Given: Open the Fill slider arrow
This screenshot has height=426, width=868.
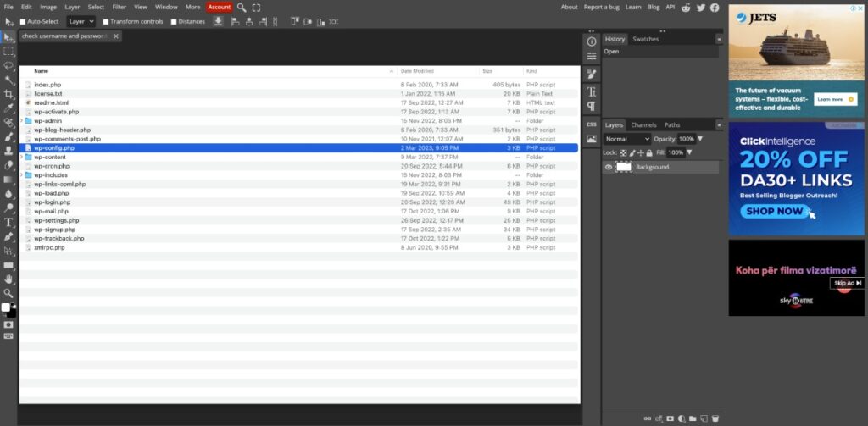Looking at the screenshot, I should pos(689,152).
